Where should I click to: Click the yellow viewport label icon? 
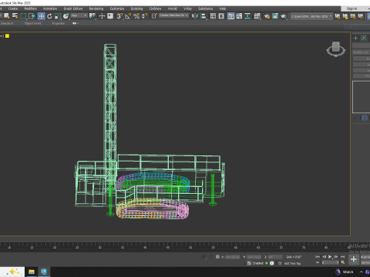click(7, 36)
